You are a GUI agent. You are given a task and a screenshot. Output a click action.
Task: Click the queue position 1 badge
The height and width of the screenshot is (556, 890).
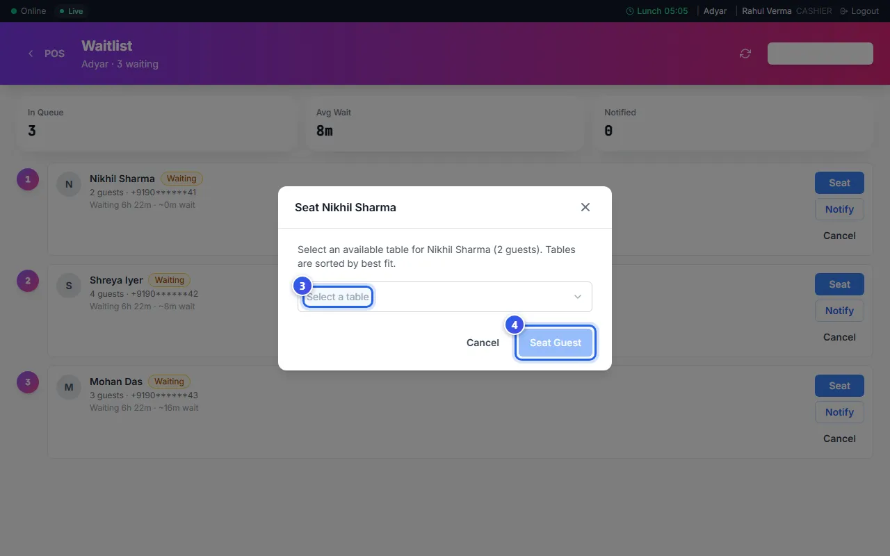(x=28, y=179)
